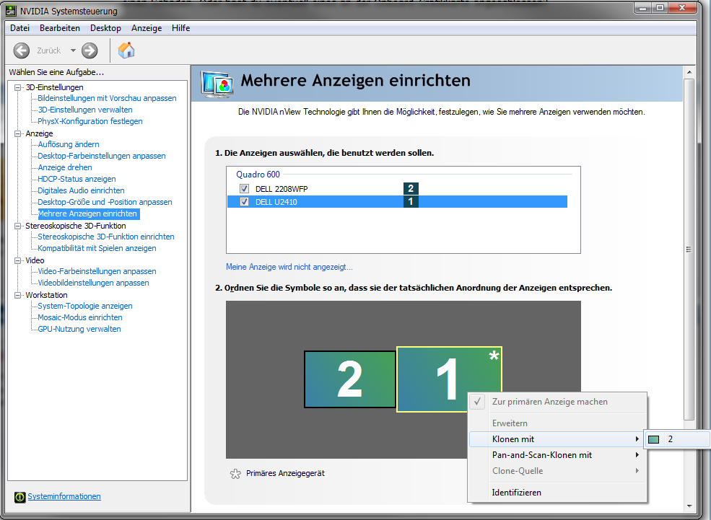Image resolution: width=711 pixels, height=520 pixels.
Task: Click the Back arrow button
Action: coord(22,50)
